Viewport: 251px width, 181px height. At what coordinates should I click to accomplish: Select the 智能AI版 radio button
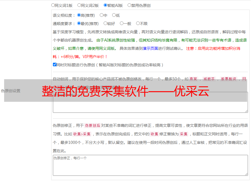pos(105,5)
